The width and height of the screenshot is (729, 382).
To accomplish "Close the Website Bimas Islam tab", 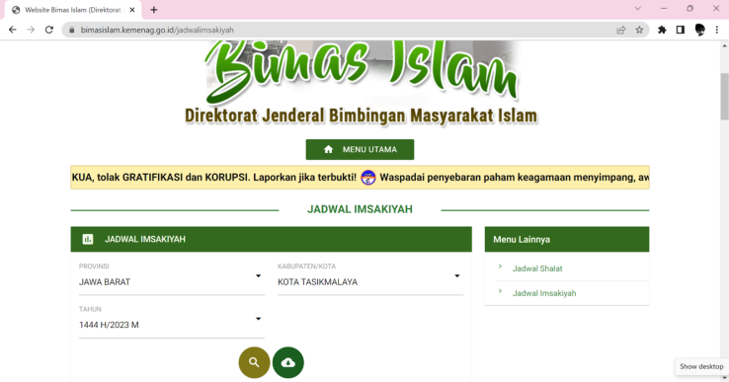I will pyautogui.click(x=132, y=10).
